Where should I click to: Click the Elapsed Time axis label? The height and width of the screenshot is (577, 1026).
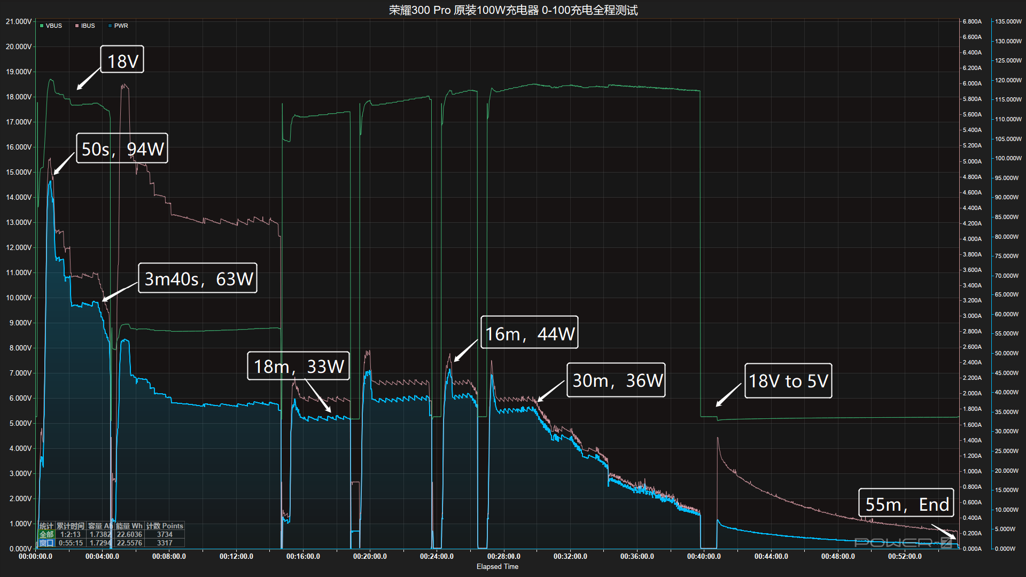[498, 566]
